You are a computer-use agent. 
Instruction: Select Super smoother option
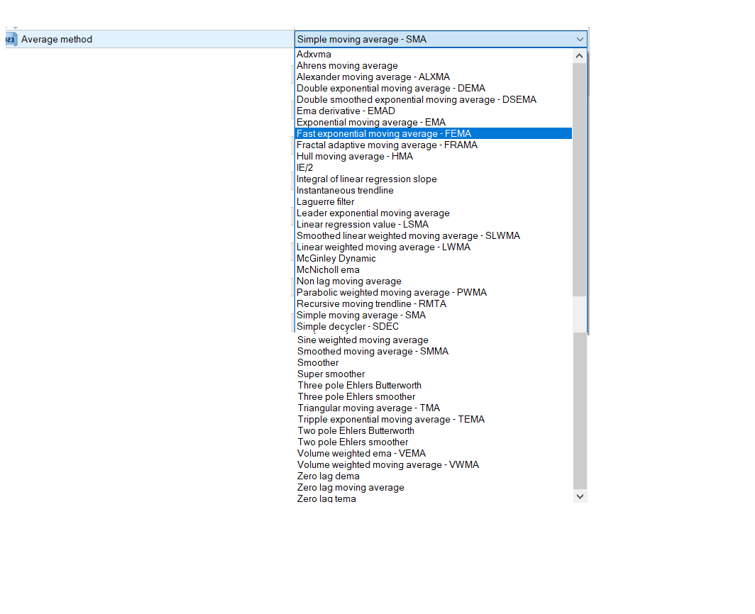(x=331, y=374)
